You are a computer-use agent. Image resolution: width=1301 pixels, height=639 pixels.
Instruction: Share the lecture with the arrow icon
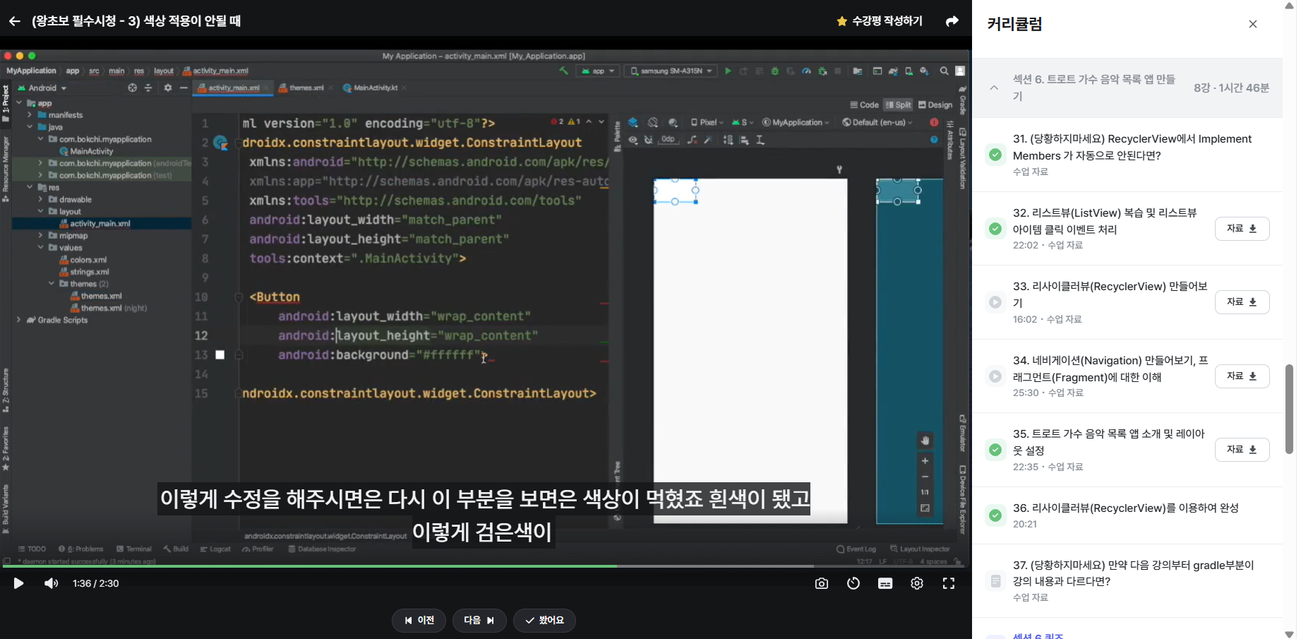pyautogui.click(x=952, y=21)
